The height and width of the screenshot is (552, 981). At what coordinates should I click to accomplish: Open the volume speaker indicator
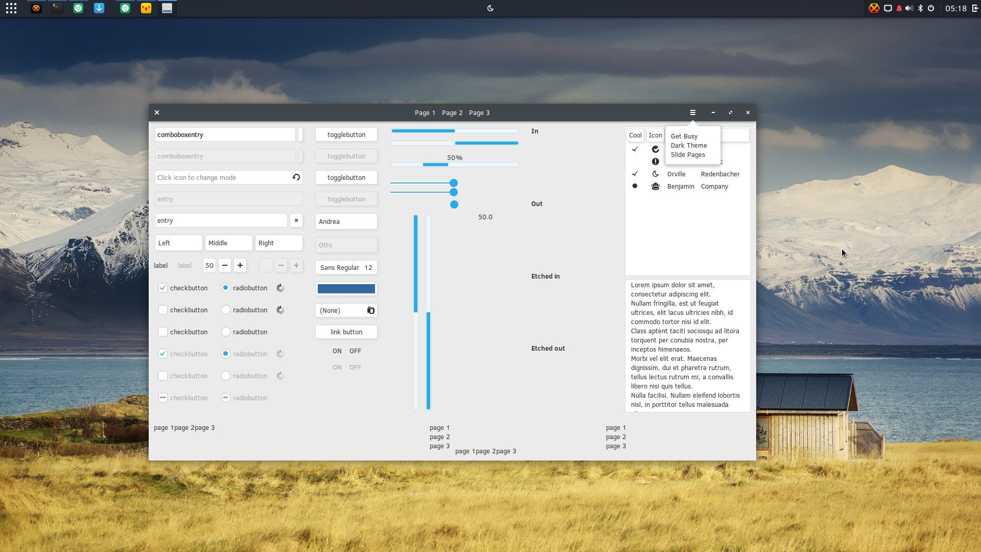(x=909, y=8)
